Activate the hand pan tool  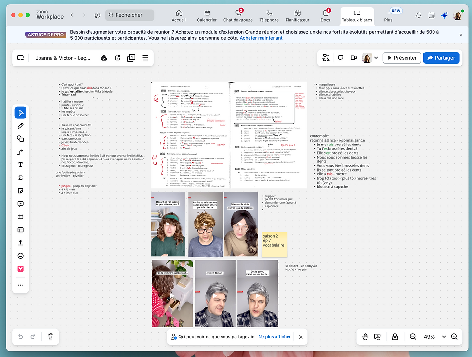(x=365, y=337)
